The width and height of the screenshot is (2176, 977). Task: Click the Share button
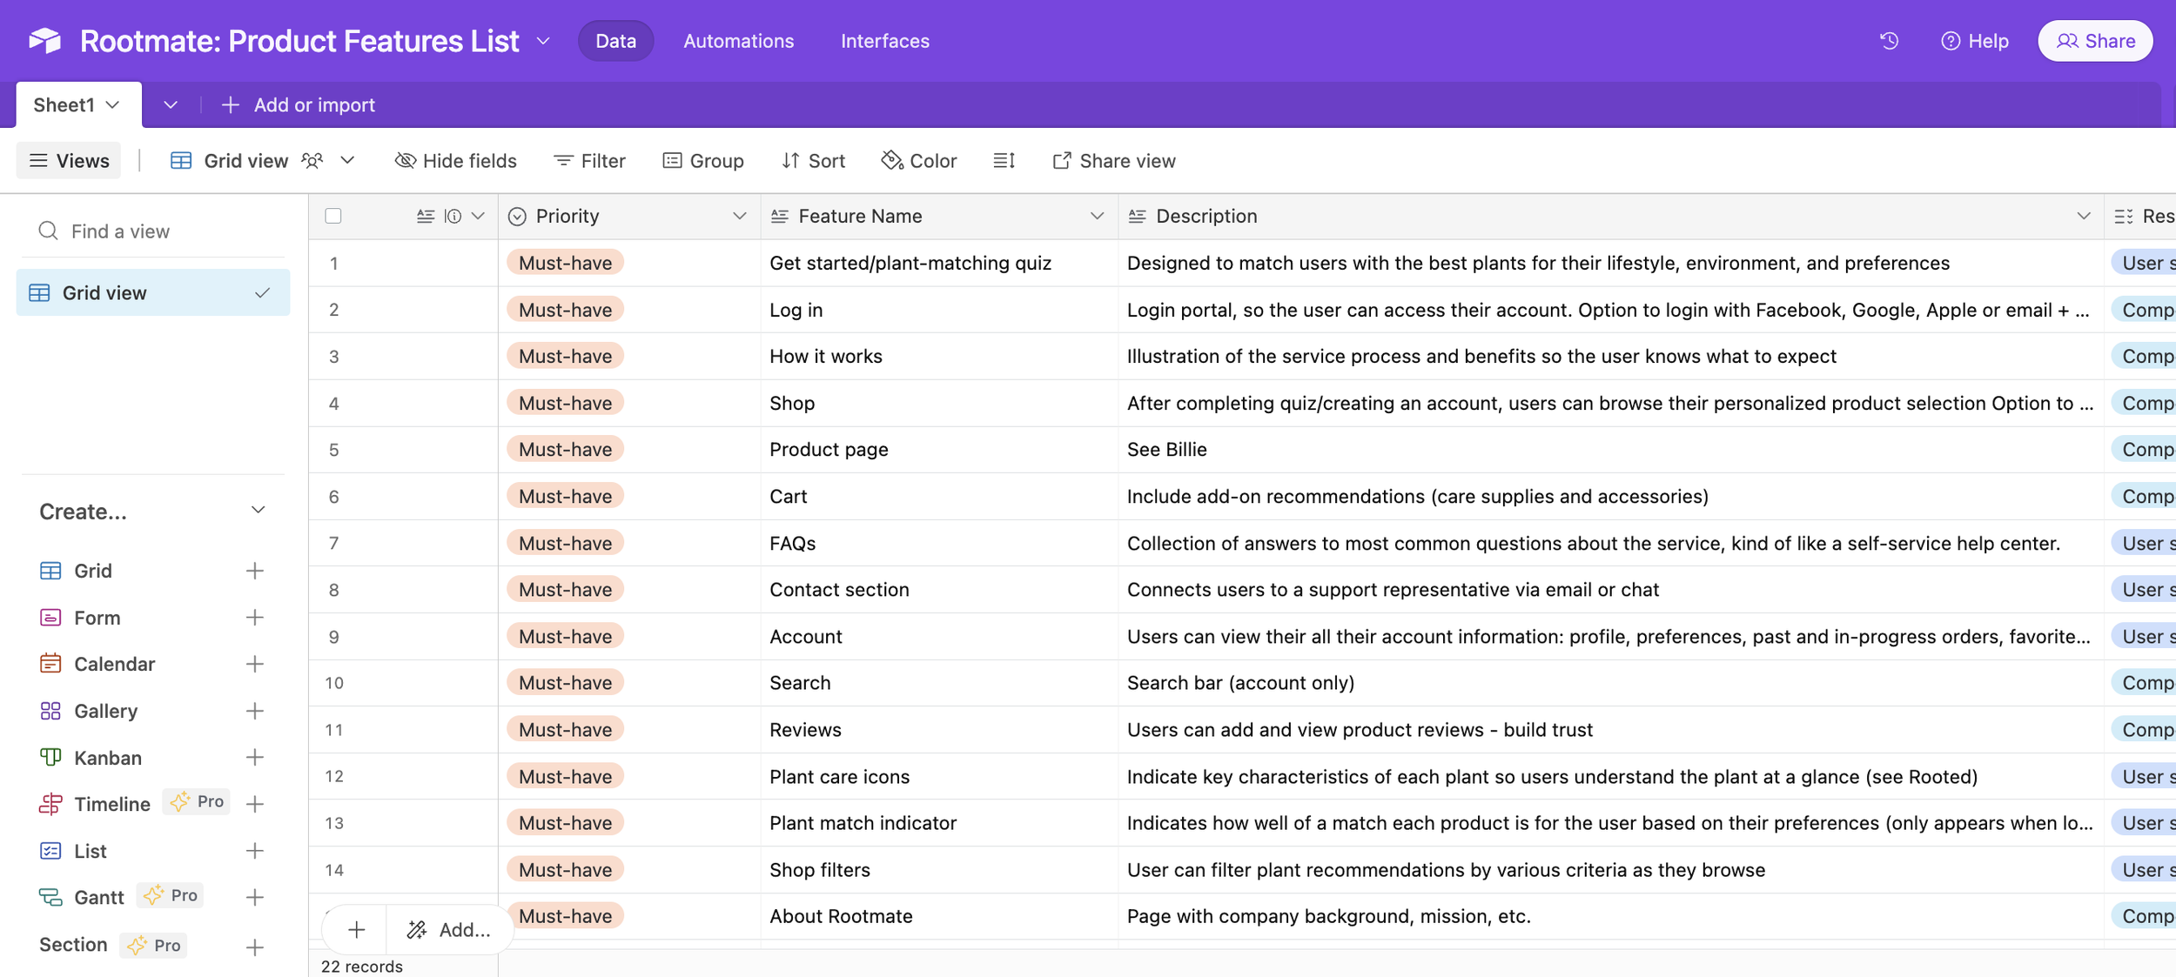[x=2094, y=41]
